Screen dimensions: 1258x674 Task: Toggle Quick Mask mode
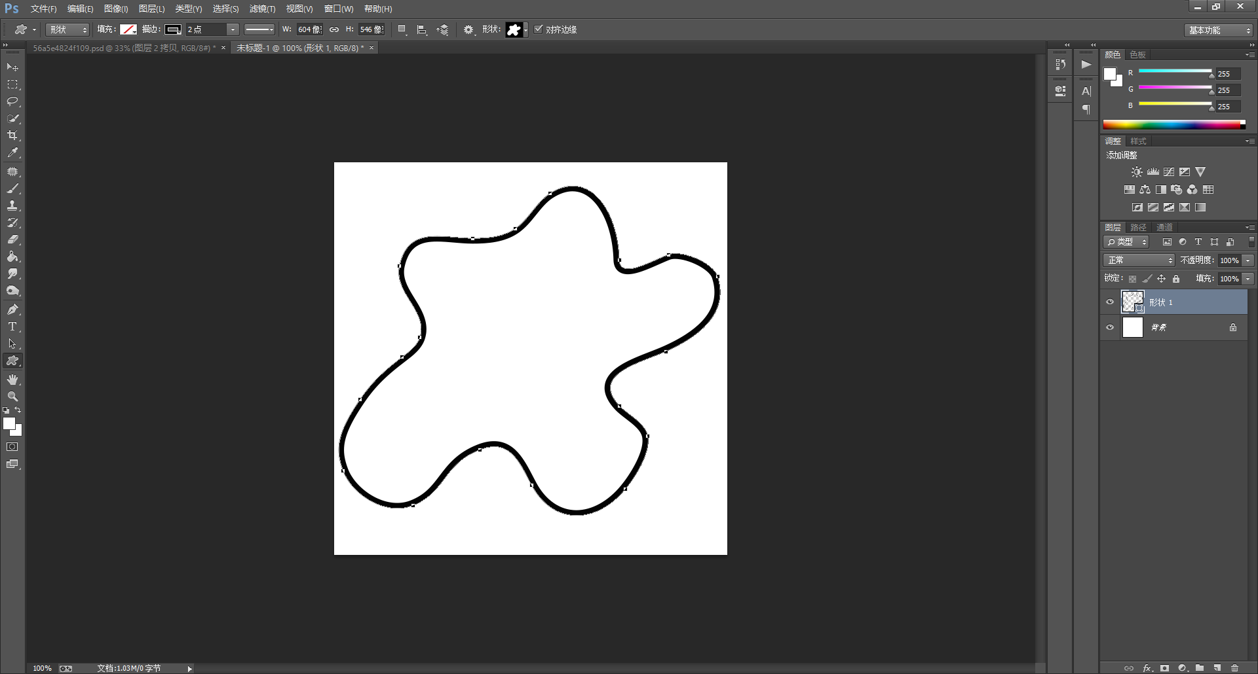pos(12,447)
